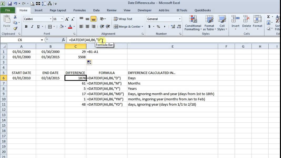281x158 pixels.
Task: Click the Increase Indent icon
Action: click(x=108, y=27)
